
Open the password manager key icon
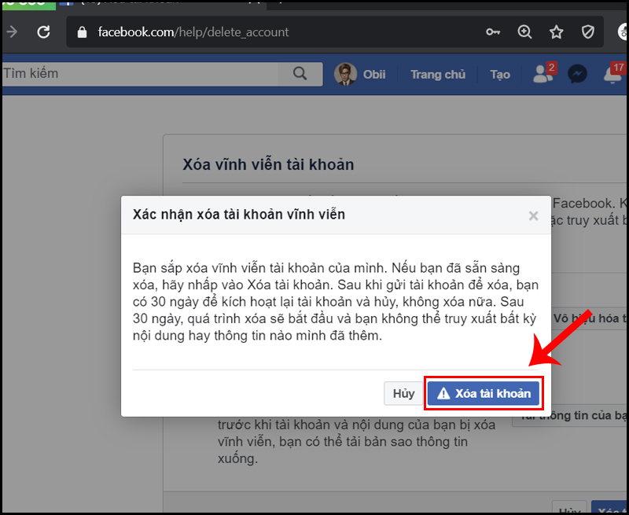pos(493,32)
